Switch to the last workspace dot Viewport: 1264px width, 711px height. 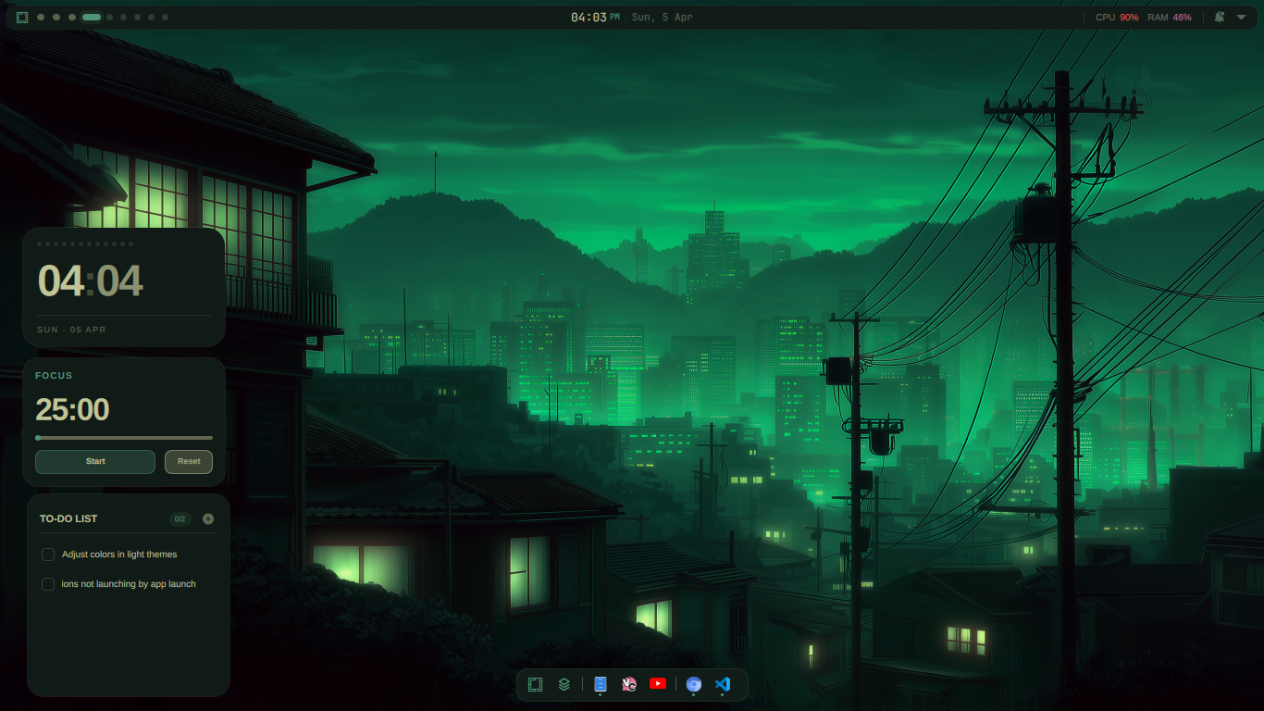[x=166, y=17]
